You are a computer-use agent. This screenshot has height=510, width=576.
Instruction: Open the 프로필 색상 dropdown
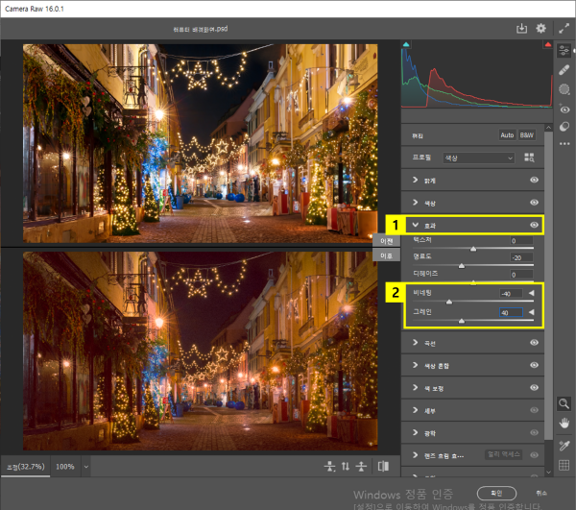click(x=476, y=158)
